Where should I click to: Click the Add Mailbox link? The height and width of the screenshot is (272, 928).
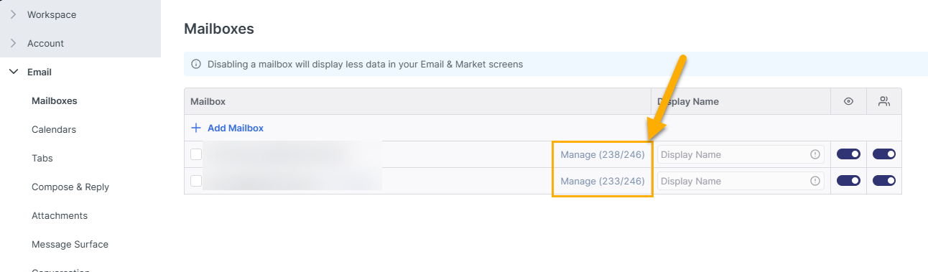(x=236, y=128)
